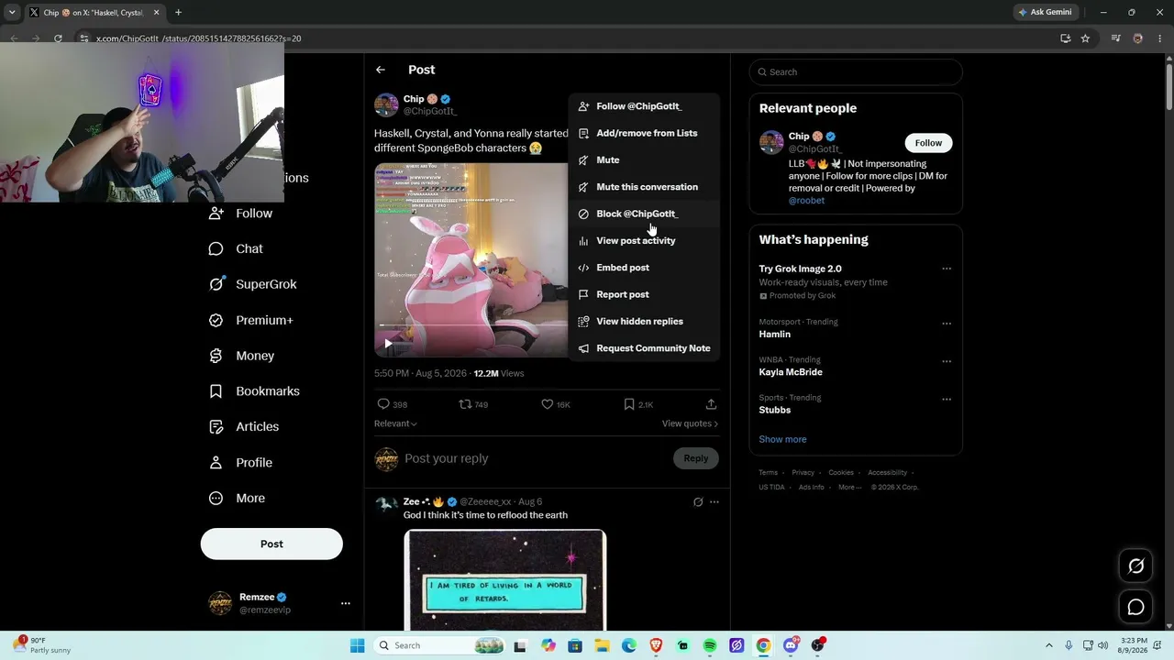Share the post via share icon
Viewport: 1174px width, 660px height.
point(711,404)
